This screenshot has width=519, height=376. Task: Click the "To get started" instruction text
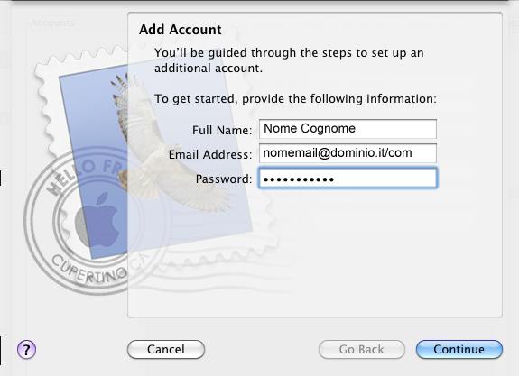pyautogui.click(x=295, y=99)
